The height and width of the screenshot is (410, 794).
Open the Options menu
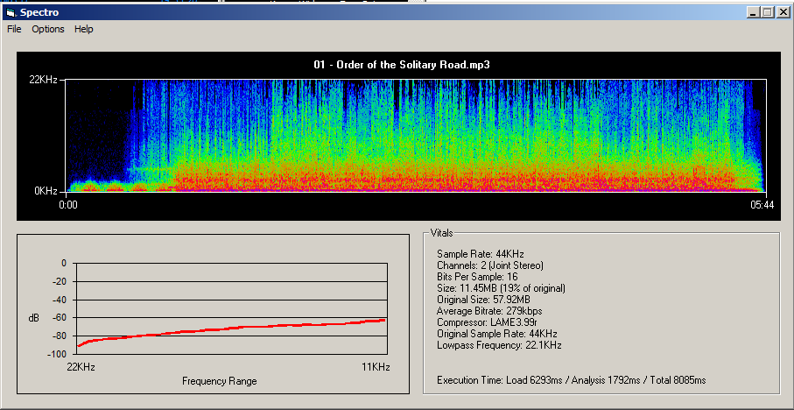[x=48, y=29]
